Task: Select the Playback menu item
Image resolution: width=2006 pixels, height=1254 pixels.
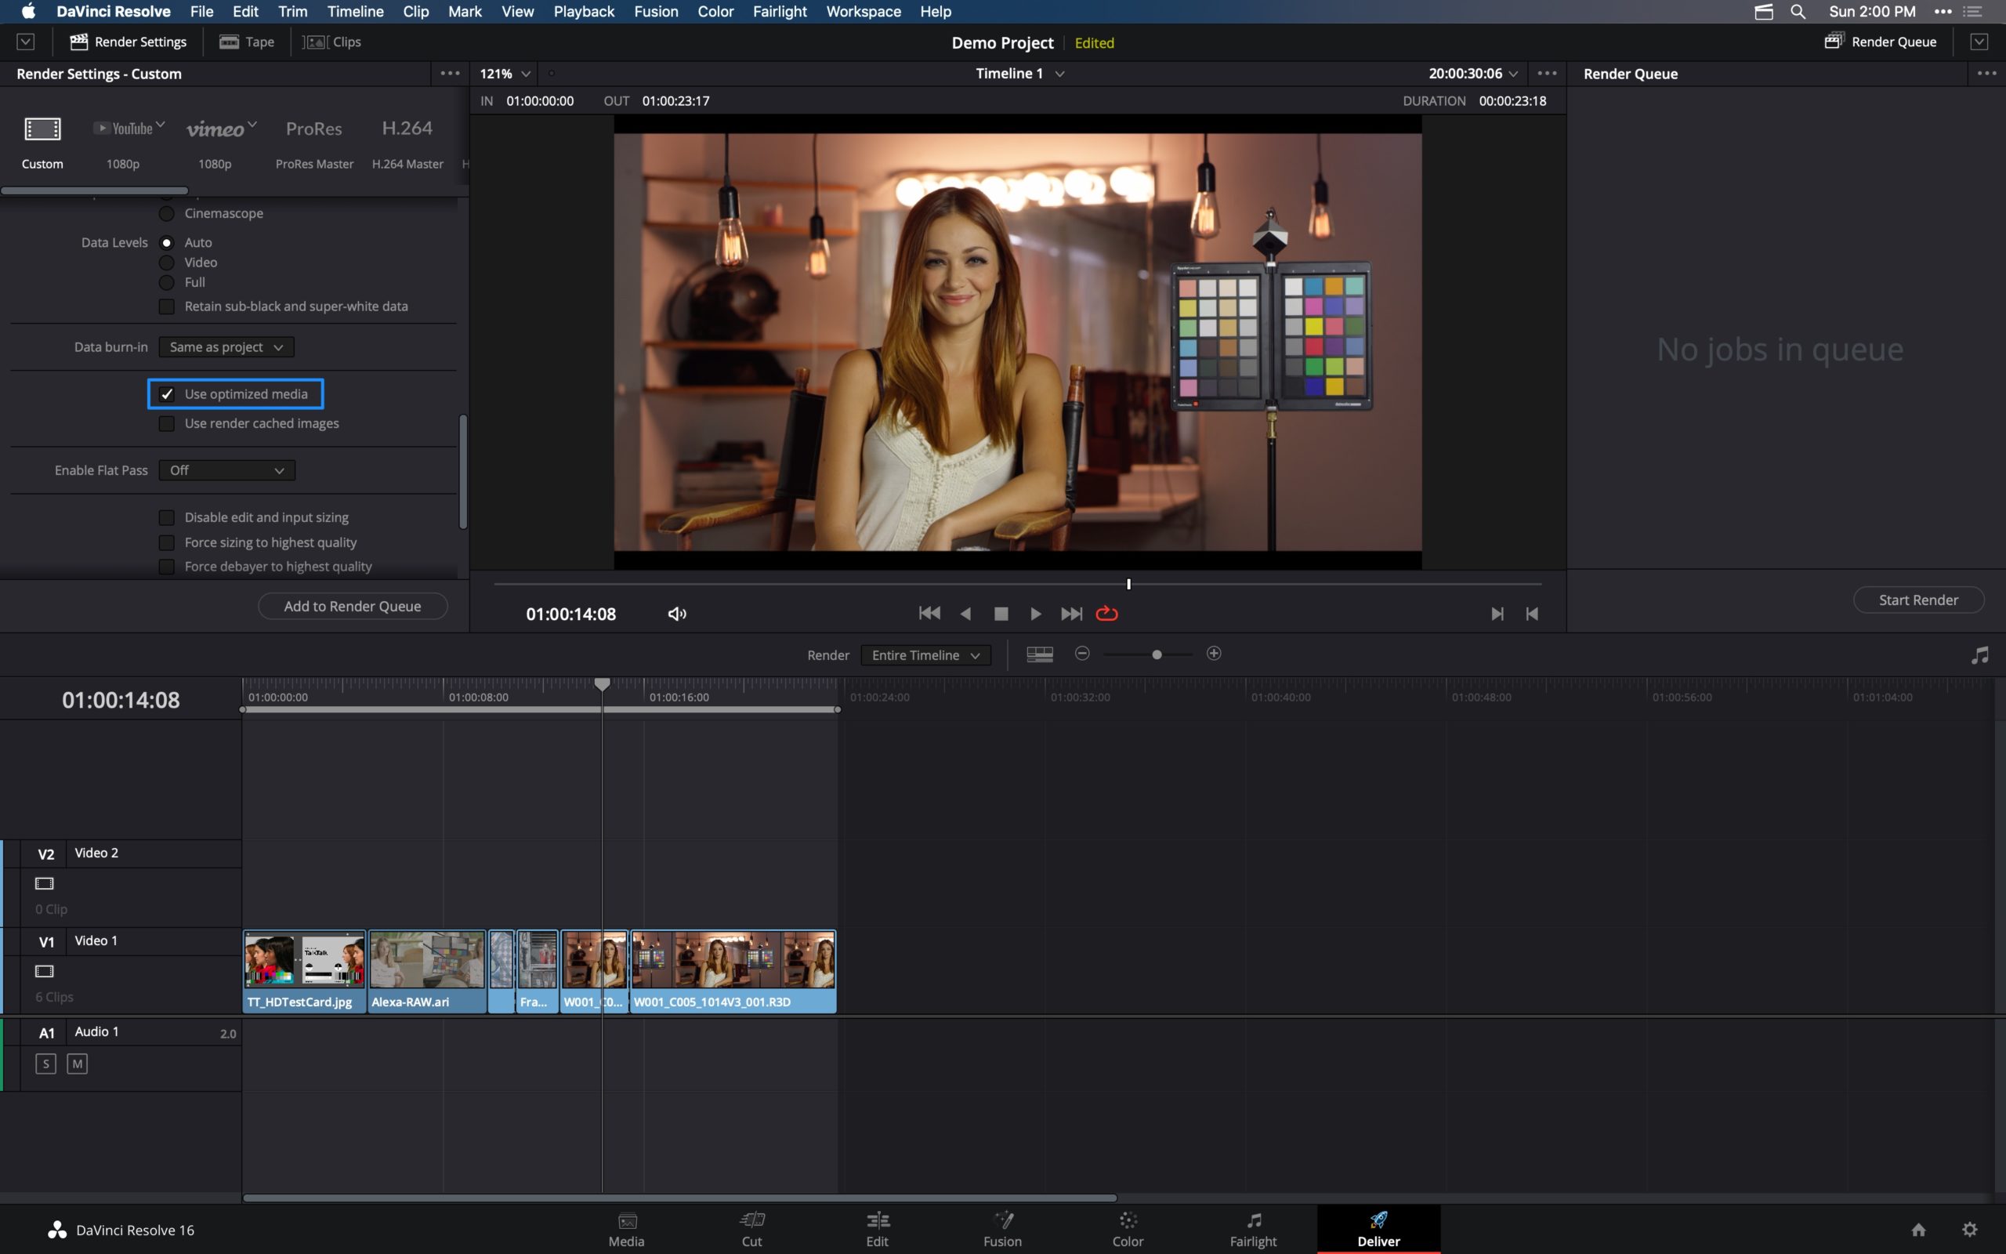Action: (x=582, y=12)
